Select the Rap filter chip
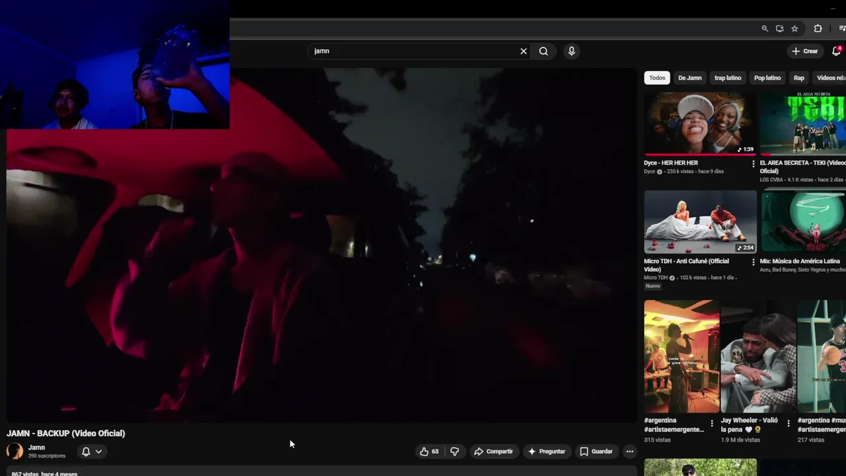The width and height of the screenshot is (846, 476). (799, 78)
